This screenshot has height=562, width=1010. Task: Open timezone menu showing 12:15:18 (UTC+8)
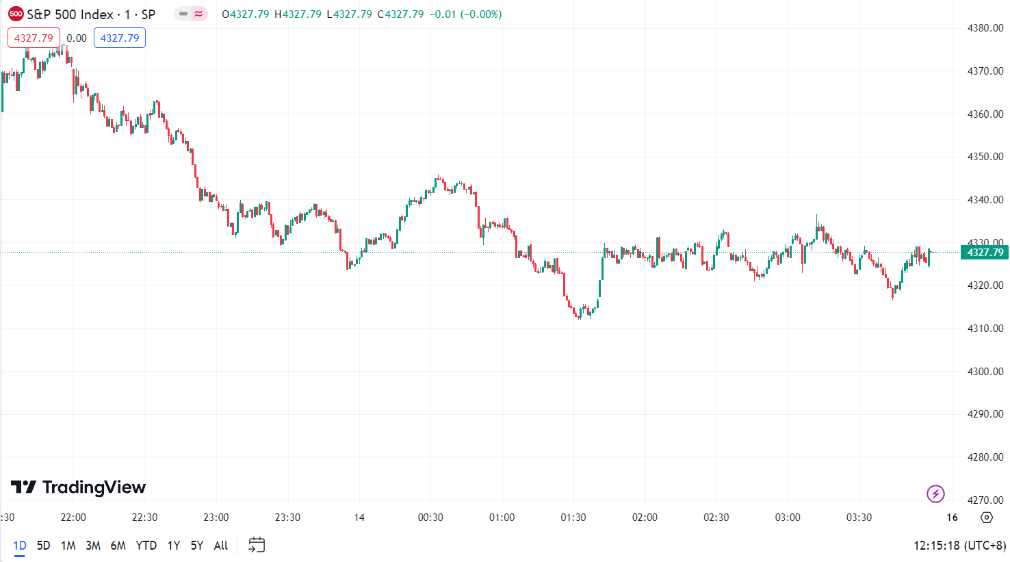pos(959,546)
